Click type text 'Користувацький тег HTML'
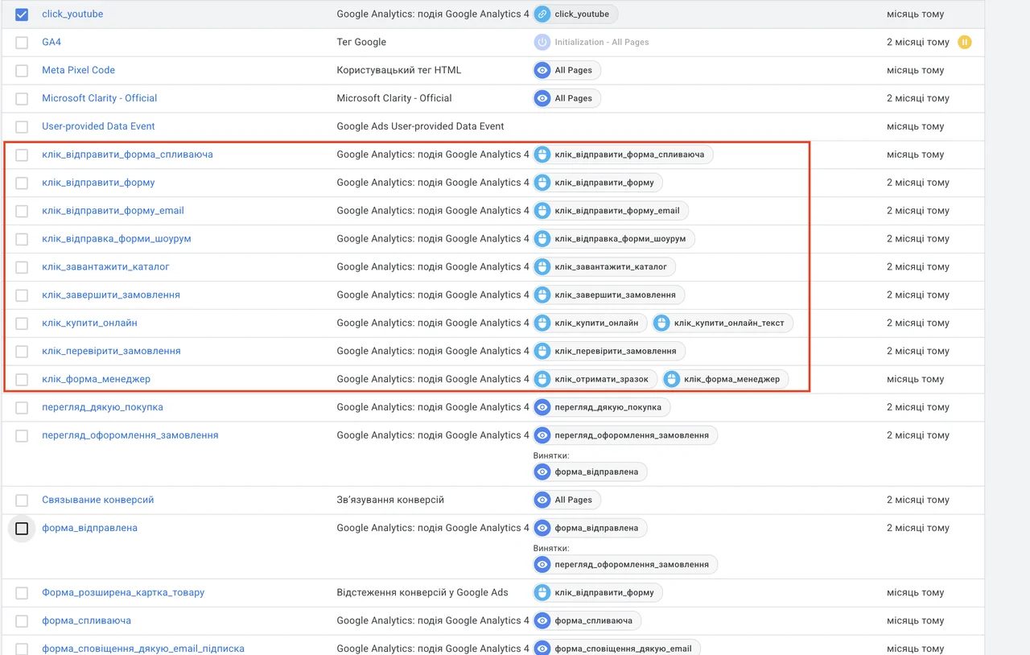1030x655 pixels. [x=399, y=70]
